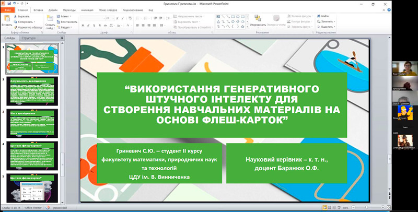This screenshot has width=418, height=212.
Task: Click the Вставить (Paste) icon
Action: 6,19
